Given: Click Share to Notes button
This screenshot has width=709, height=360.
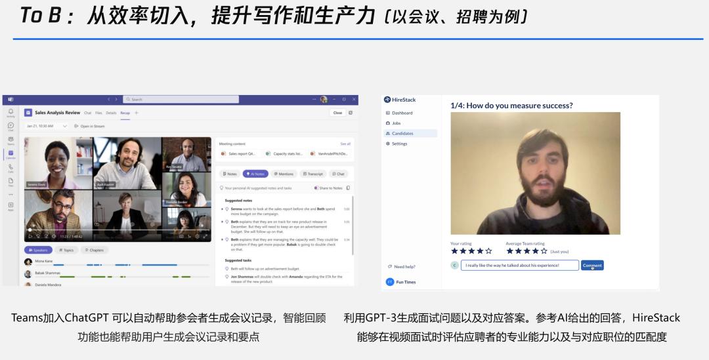Looking at the screenshot, I should point(328,188).
